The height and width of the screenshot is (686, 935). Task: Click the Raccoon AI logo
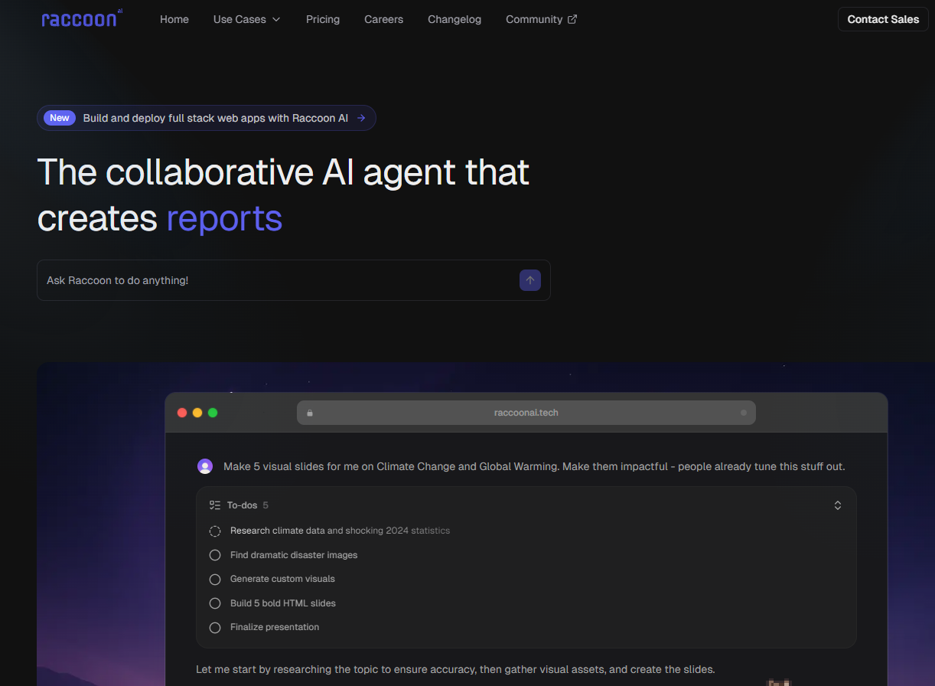[x=82, y=19]
